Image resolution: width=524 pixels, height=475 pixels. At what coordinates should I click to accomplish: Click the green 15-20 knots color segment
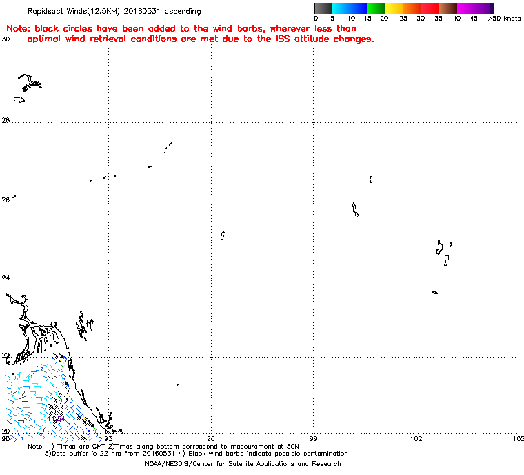pyautogui.click(x=376, y=8)
